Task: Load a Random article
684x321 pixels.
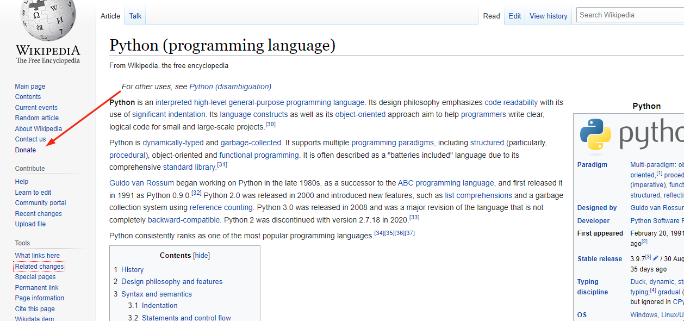Action: 37,118
